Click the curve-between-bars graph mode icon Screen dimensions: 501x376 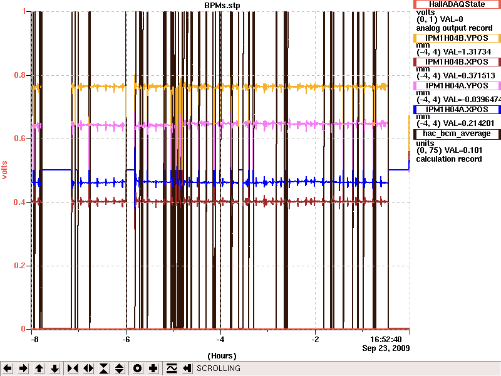[172, 368]
